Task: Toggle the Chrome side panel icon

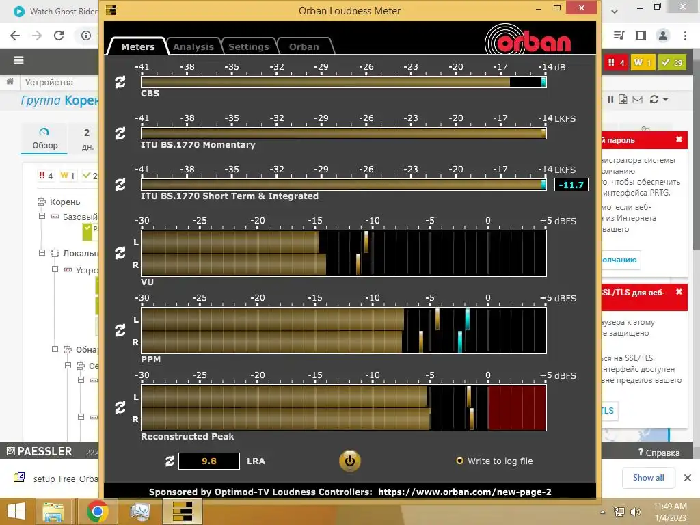Action: [x=641, y=36]
